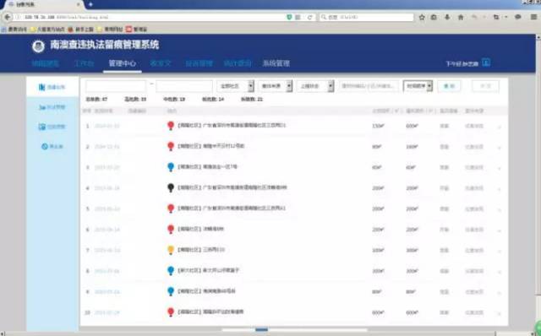The width and height of the screenshot is (541, 336).
Task: Expand the 全部社区 community dropdown
Action: pyautogui.click(x=236, y=86)
